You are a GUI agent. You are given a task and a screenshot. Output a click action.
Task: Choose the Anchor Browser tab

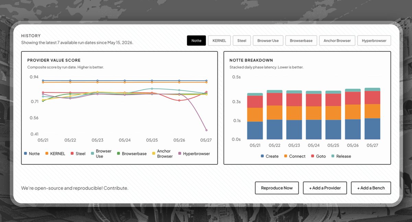coord(337,40)
